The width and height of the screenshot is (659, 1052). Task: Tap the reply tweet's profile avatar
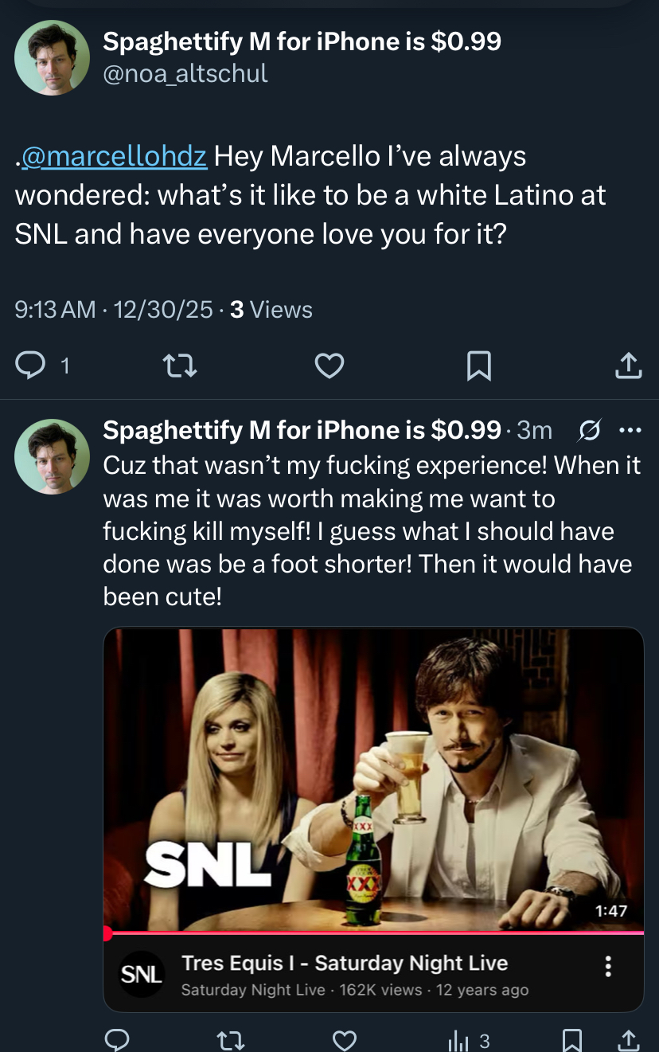53,456
